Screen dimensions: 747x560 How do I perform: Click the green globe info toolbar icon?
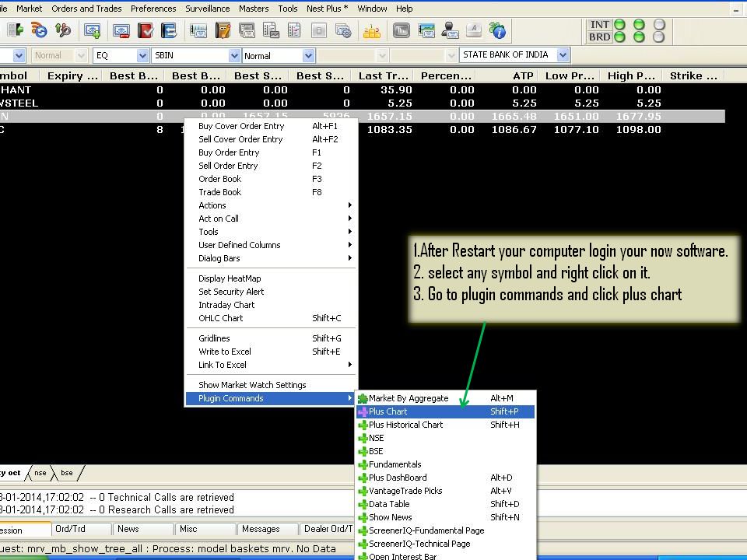coord(497,31)
